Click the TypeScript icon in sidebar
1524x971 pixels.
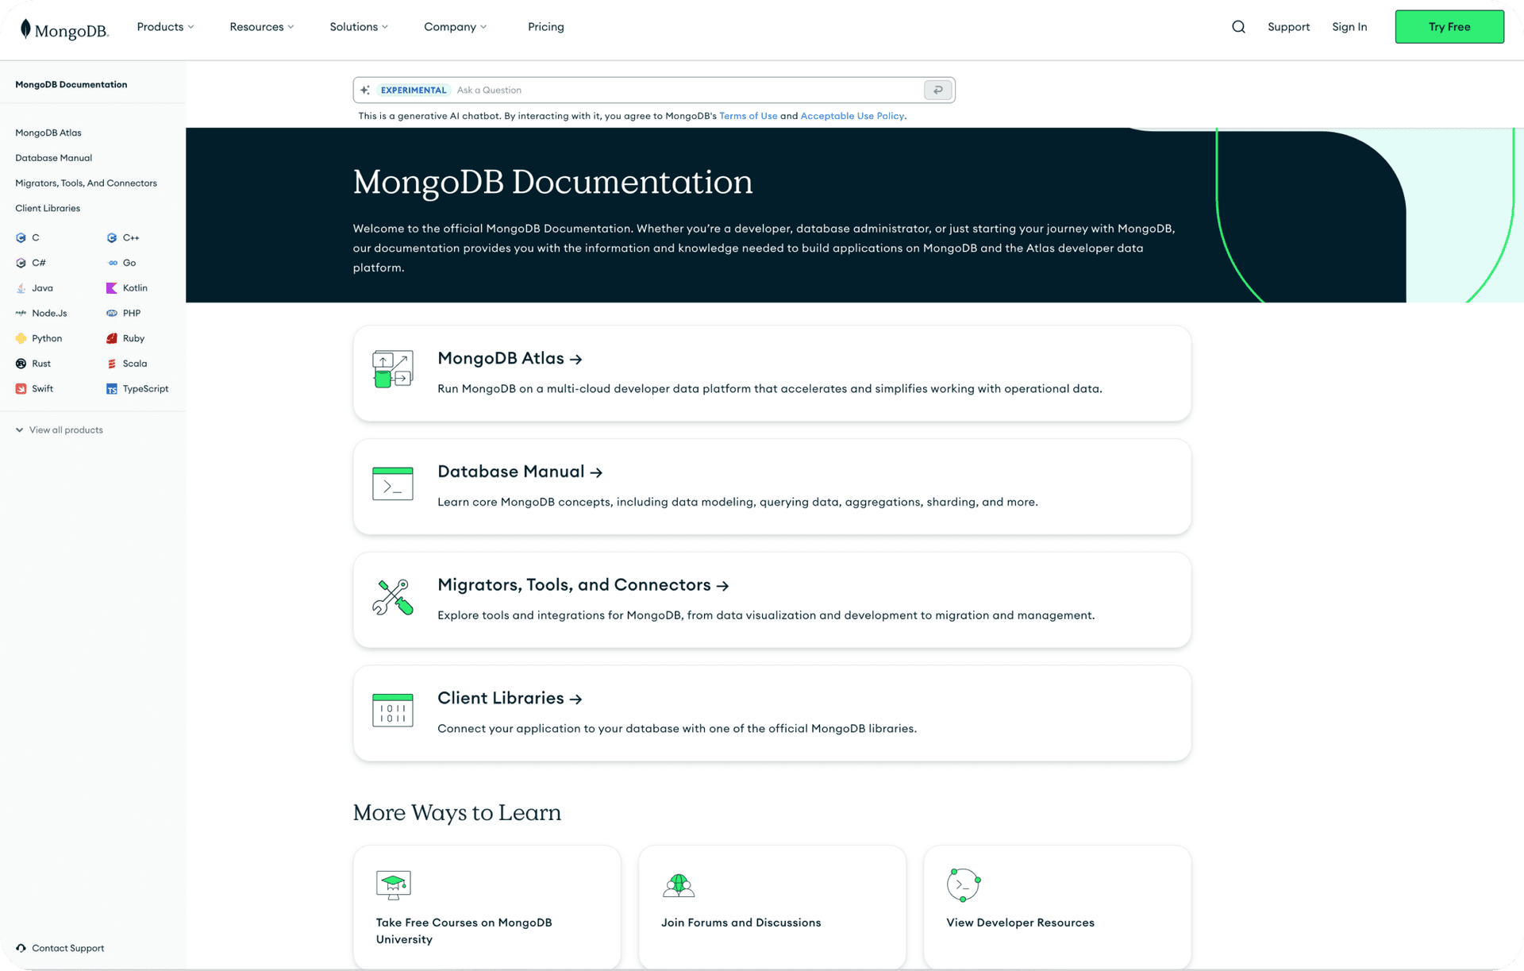coord(112,389)
